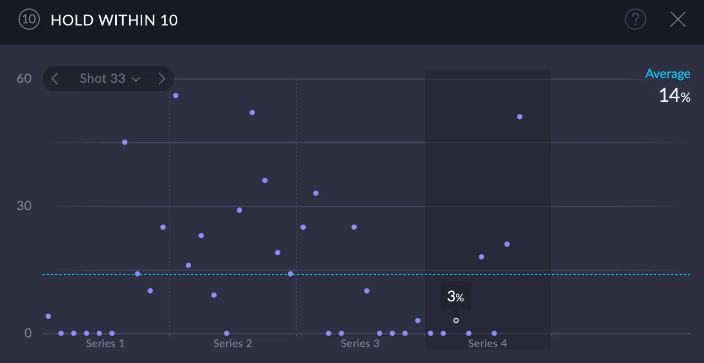Select the Series 2 label
Image resolution: width=704 pixels, height=363 pixels.
(x=233, y=343)
